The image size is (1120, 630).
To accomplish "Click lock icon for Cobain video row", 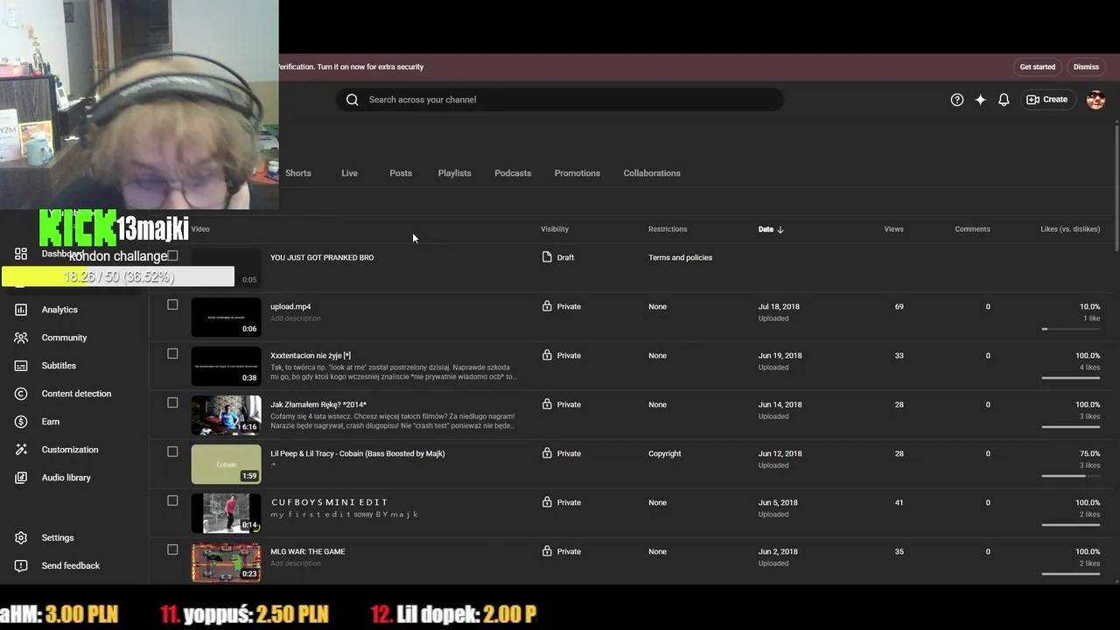I will pos(547,453).
